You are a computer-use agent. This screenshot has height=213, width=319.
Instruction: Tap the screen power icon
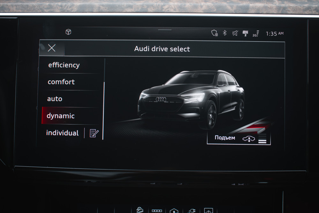tap(209, 211)
